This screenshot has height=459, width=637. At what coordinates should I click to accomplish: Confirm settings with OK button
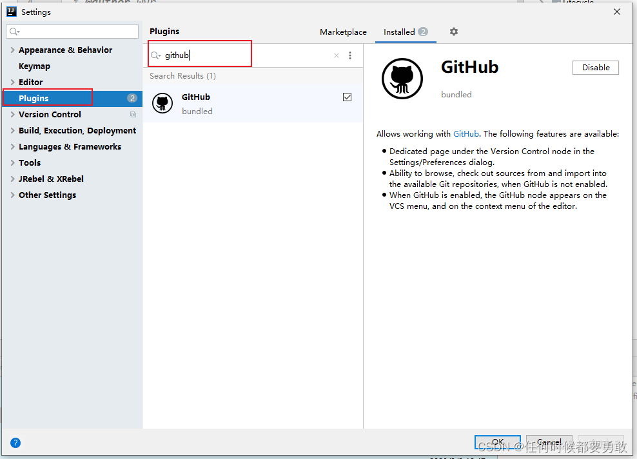pos(498,442)
